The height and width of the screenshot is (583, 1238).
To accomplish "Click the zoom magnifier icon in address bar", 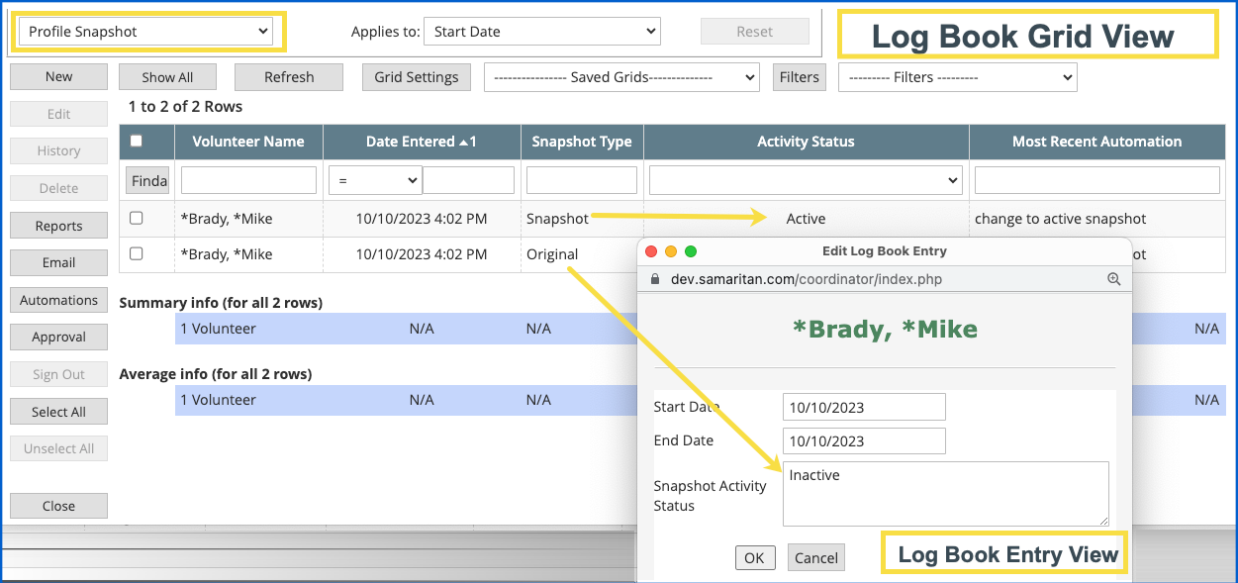I will [x=1114, y=279].
